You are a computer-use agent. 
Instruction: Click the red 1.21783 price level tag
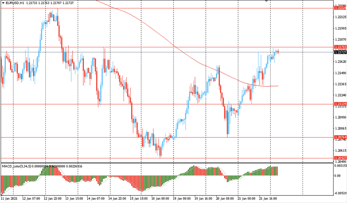340,47
